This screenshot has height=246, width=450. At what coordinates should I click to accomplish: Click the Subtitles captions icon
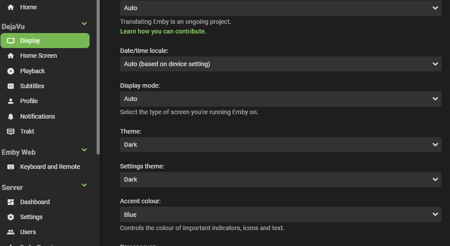point(11,86)
